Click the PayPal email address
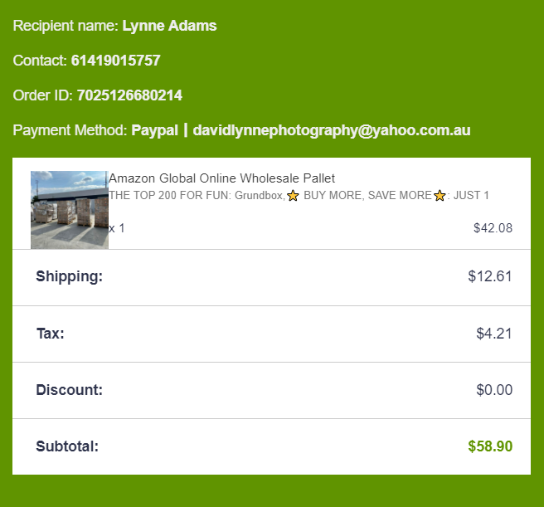544x507 pixels. click(x=332, y=130)
